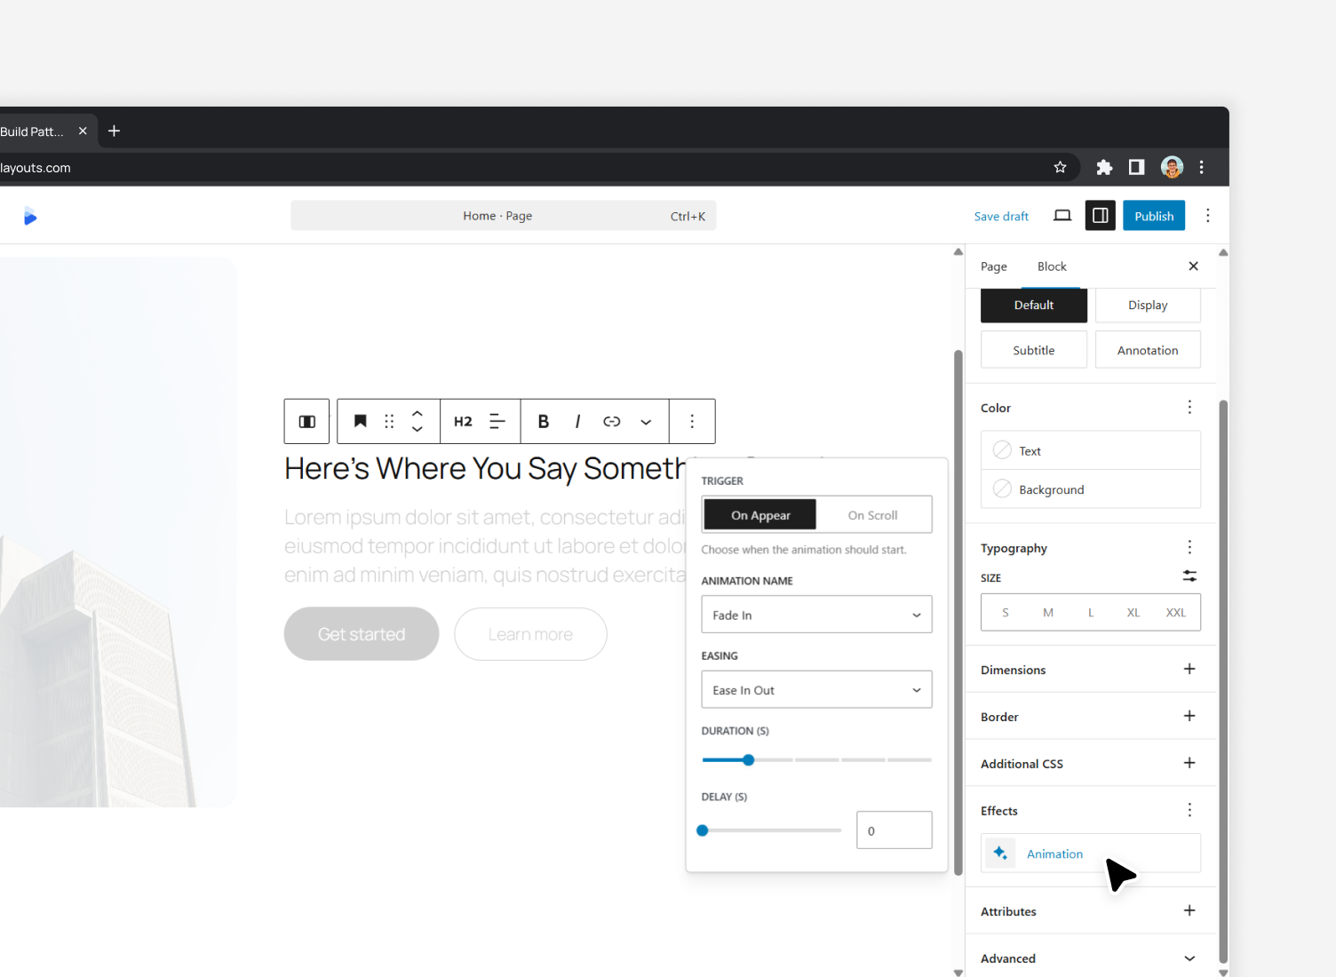The image size is (1336, 977).
Task: Click Save draft
Action: click(x=1001, y=216)
